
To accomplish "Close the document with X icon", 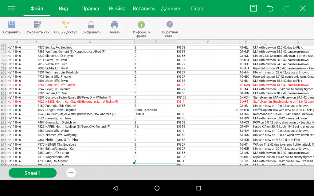I will click(x=303, y=8).
